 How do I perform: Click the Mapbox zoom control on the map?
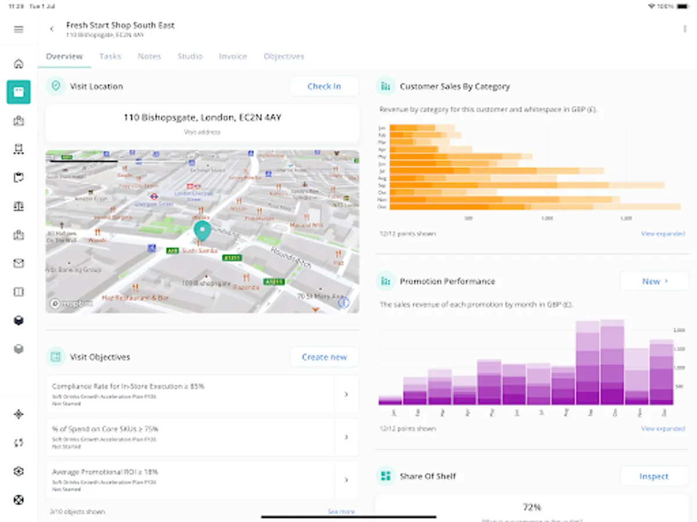pyautogui.click(x=344, y=303)
